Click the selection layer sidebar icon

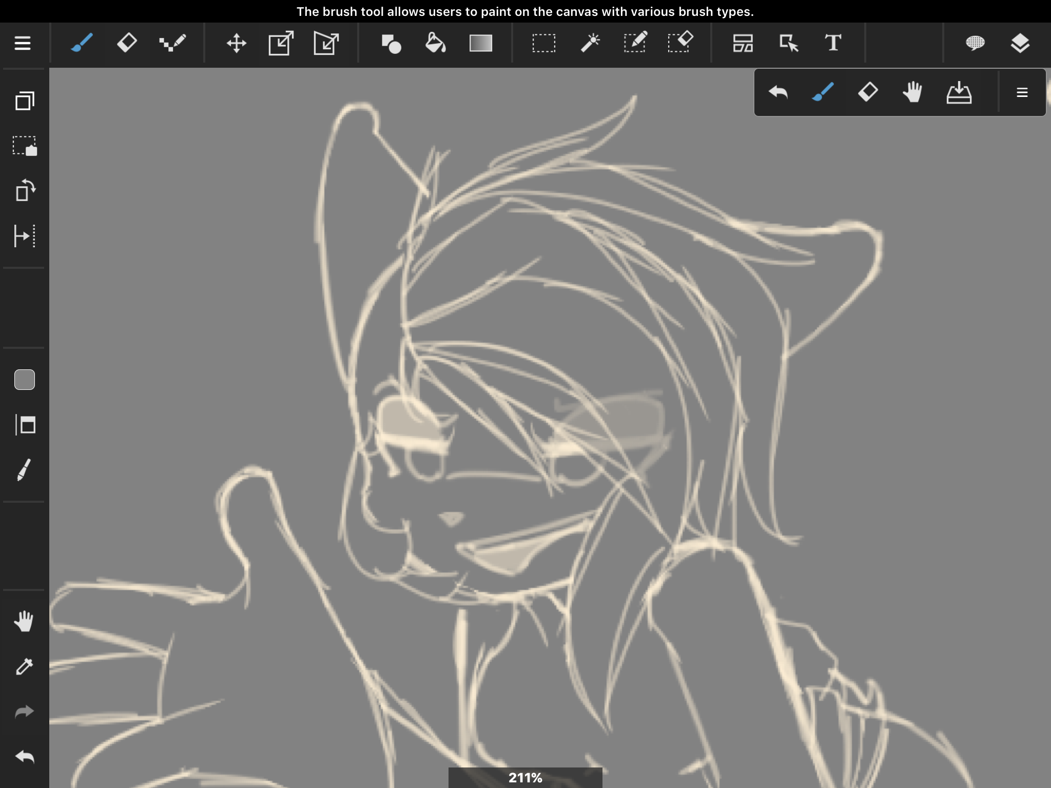25,146
